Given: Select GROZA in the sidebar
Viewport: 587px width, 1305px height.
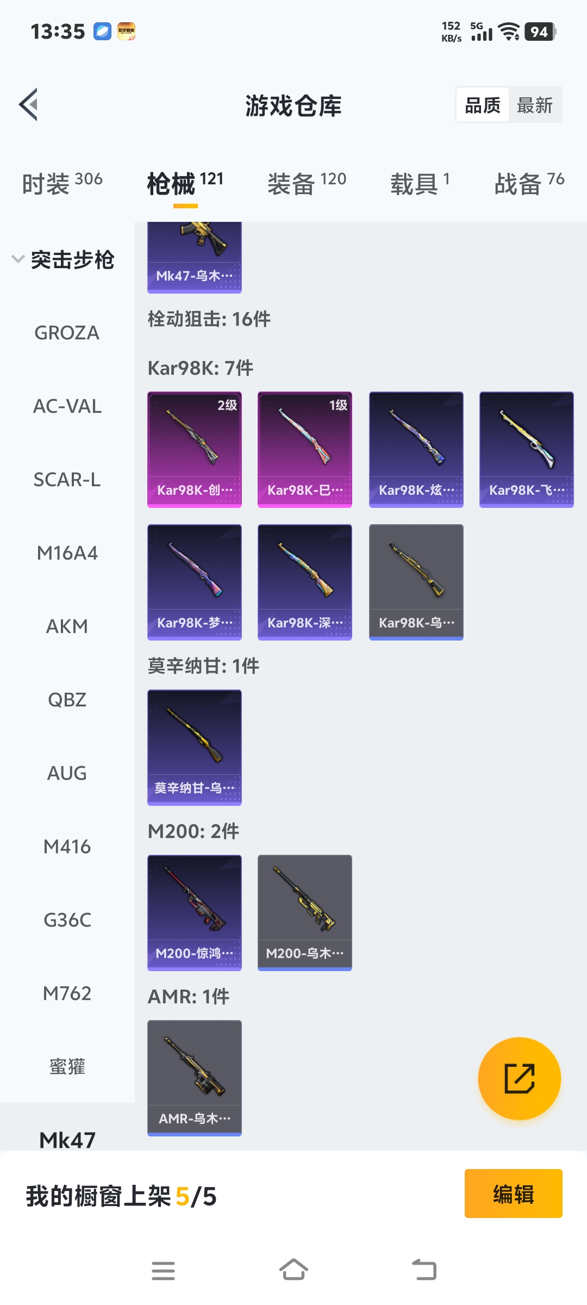Looking at the screenshot, I should coord(67,333).
